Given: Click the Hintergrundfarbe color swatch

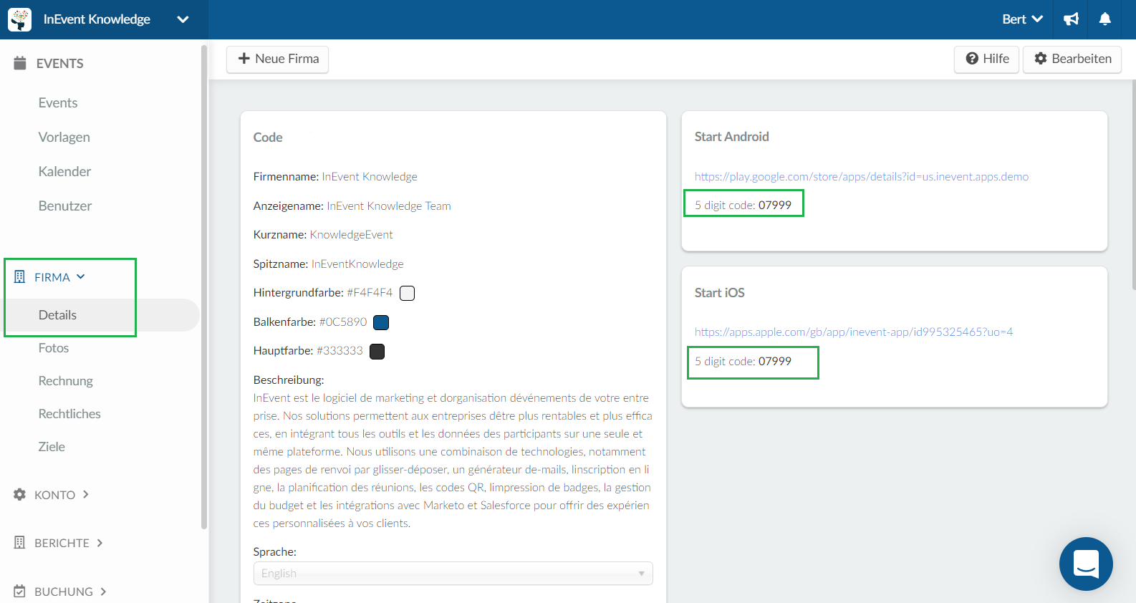Looking at the screenshot, I should (x=407, y=293).
